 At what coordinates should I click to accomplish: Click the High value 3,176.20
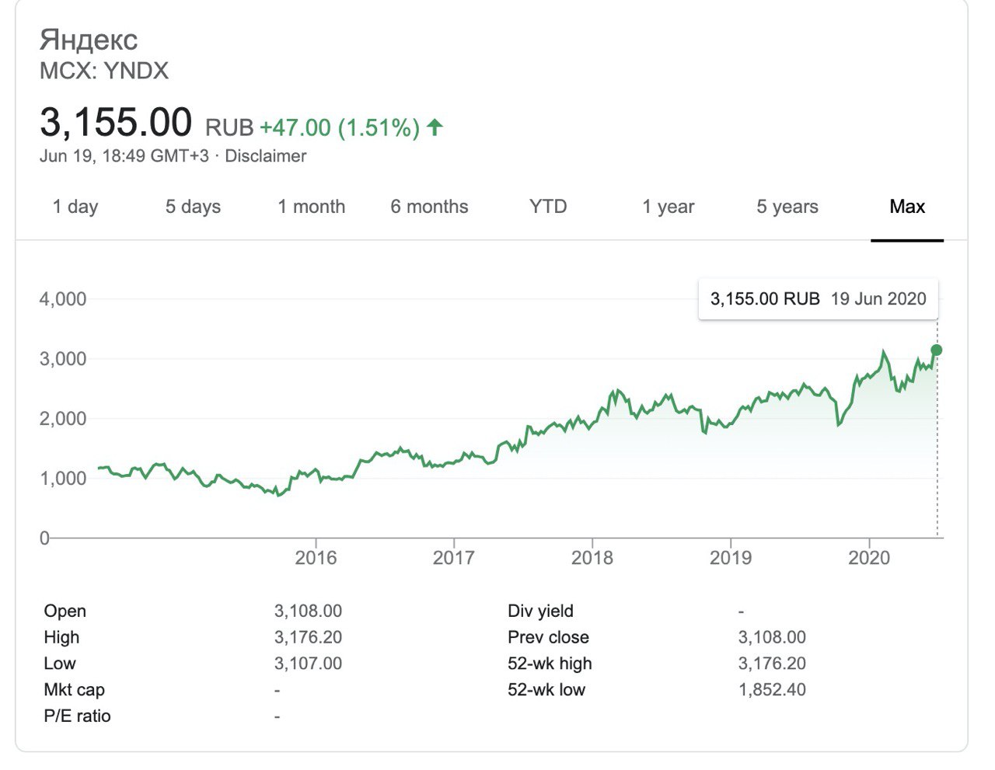308,638
